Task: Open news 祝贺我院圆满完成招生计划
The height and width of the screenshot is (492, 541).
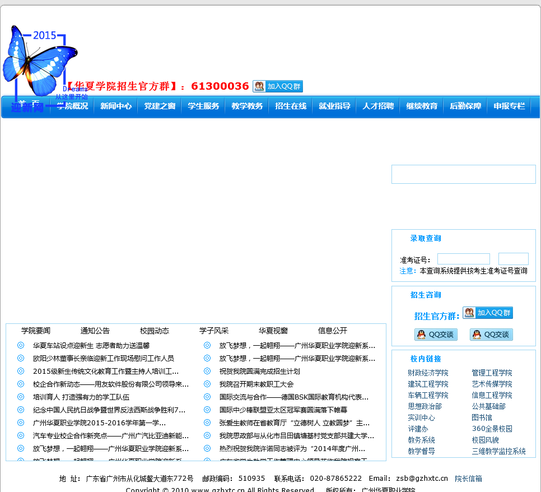Action: 260,372
